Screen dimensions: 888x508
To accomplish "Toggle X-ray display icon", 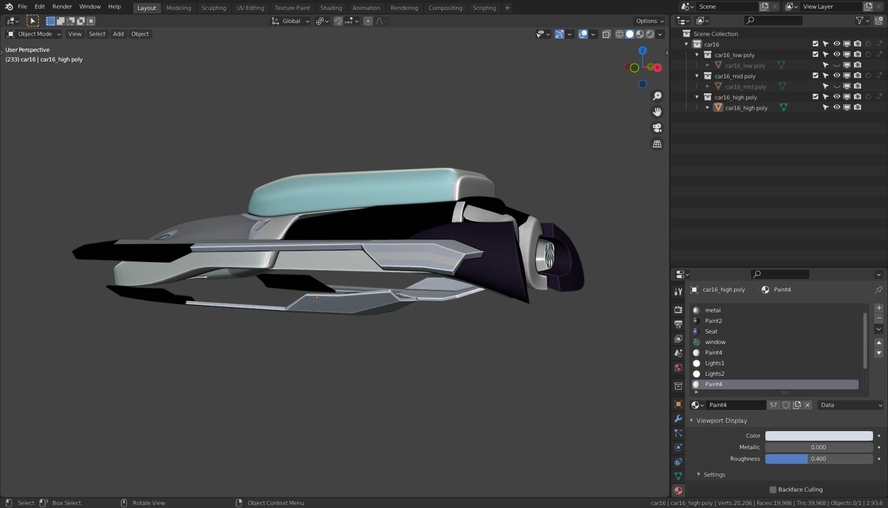I will click(607, 34).
